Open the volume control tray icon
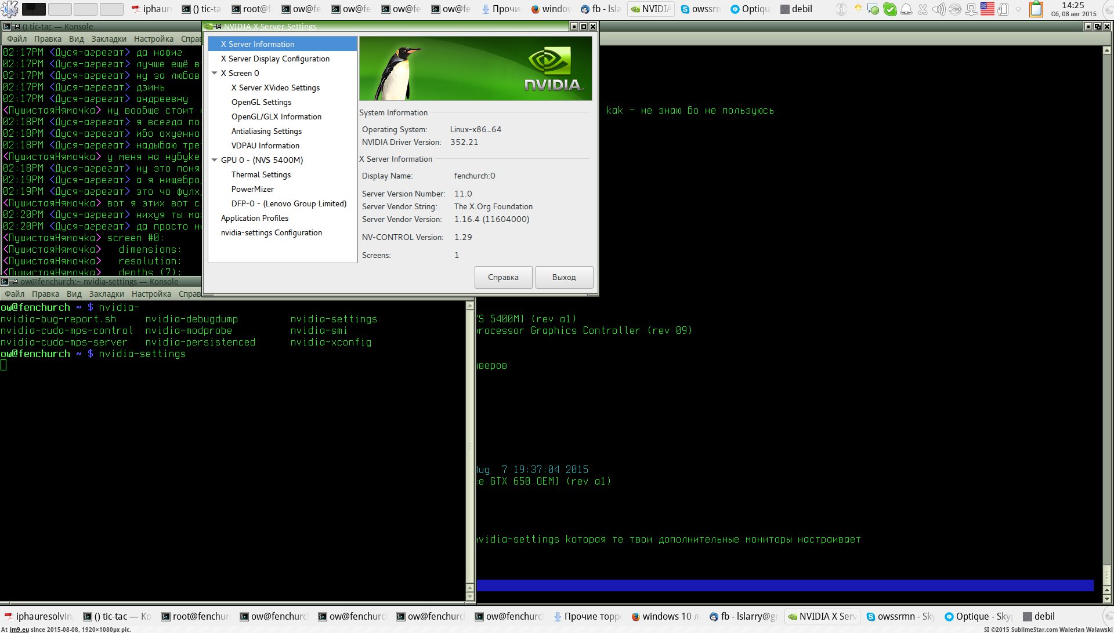 pos(938,9)
